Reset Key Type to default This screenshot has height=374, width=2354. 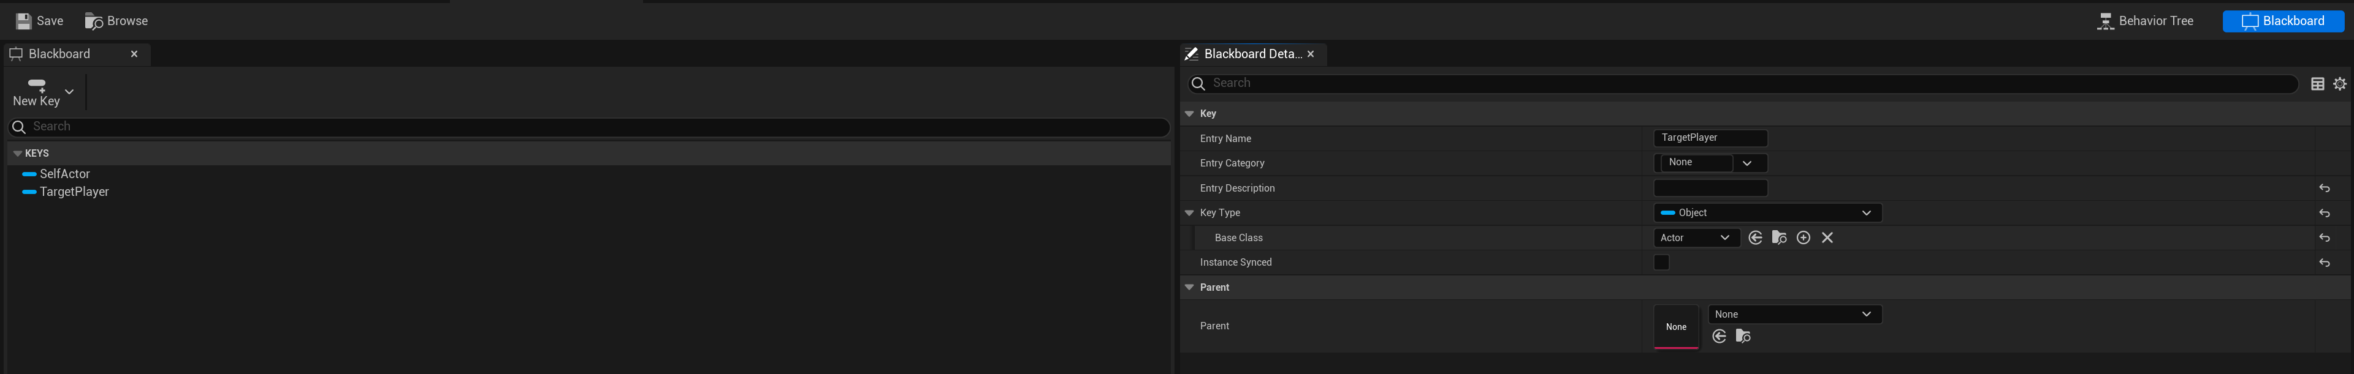[2324, 212]
